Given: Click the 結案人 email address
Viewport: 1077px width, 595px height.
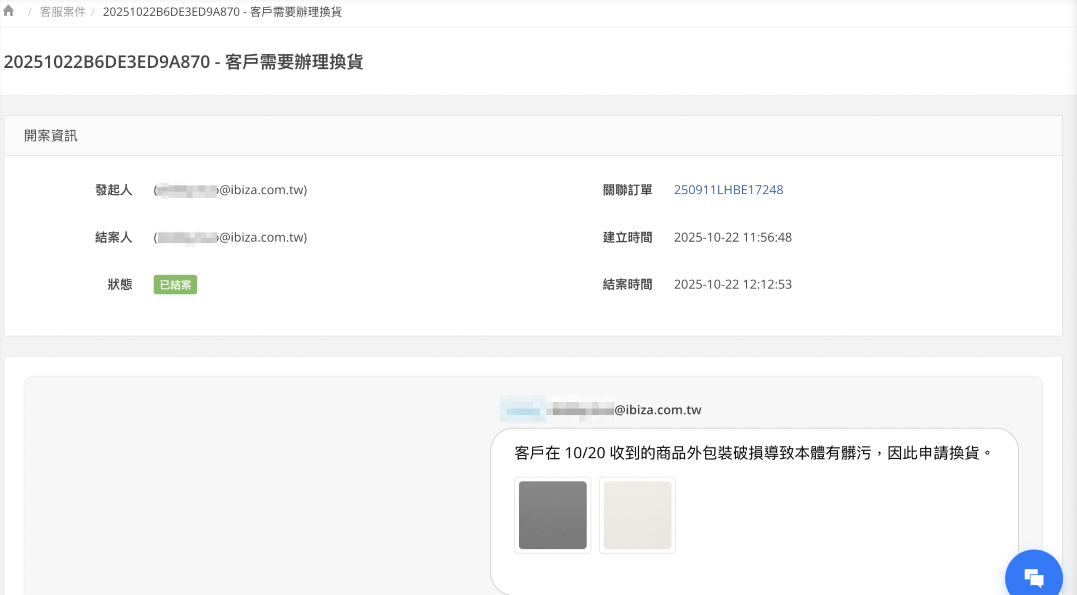Looking at the screenshot, I should click(x=231, y=238).
